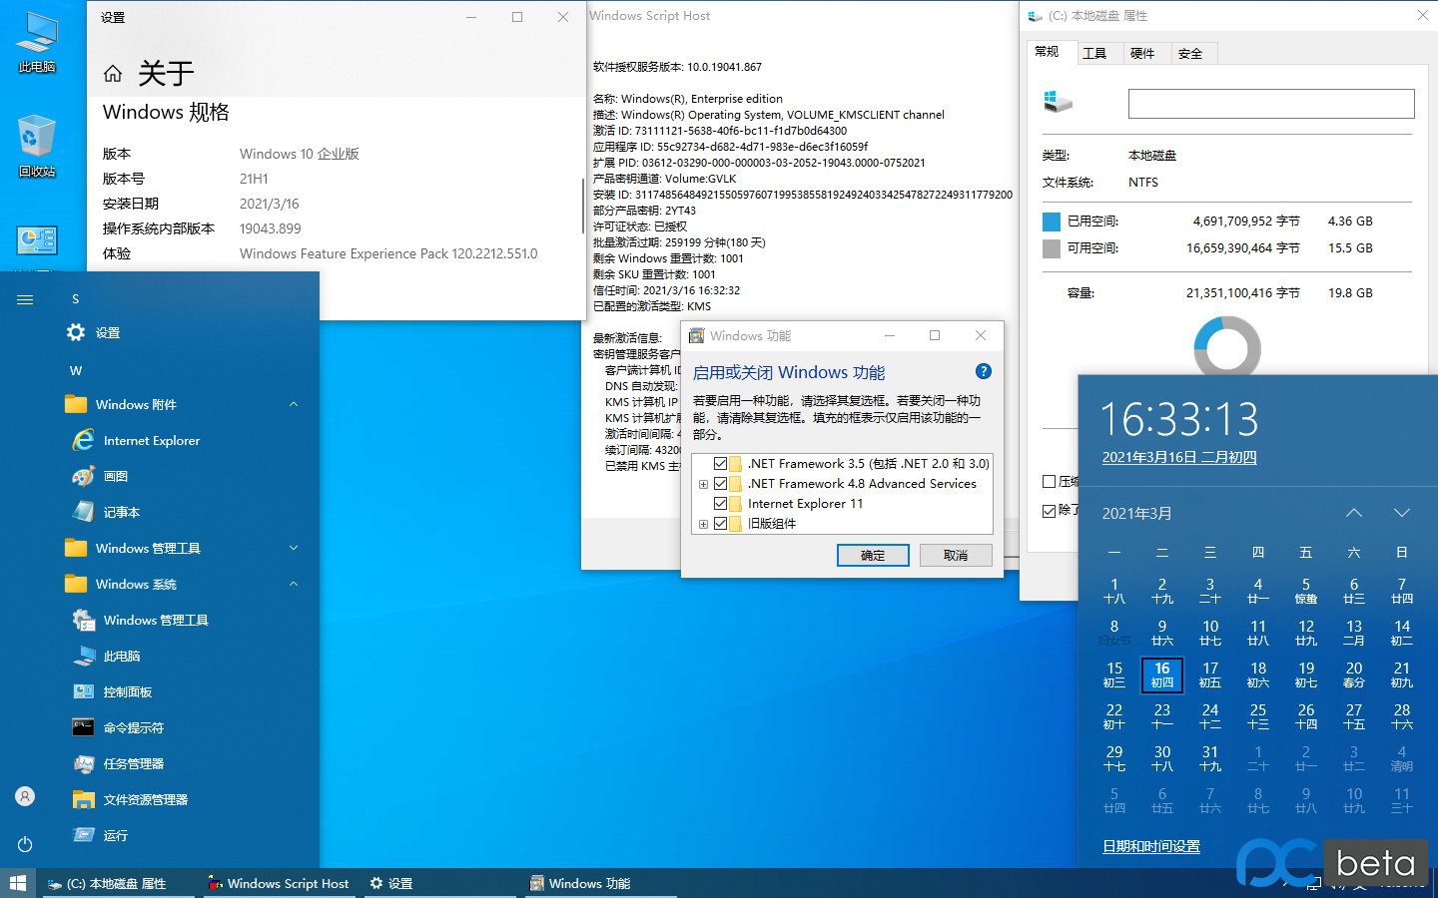Expand .NET Framework 4.8 Advanced Services tree node

point(703,484)
